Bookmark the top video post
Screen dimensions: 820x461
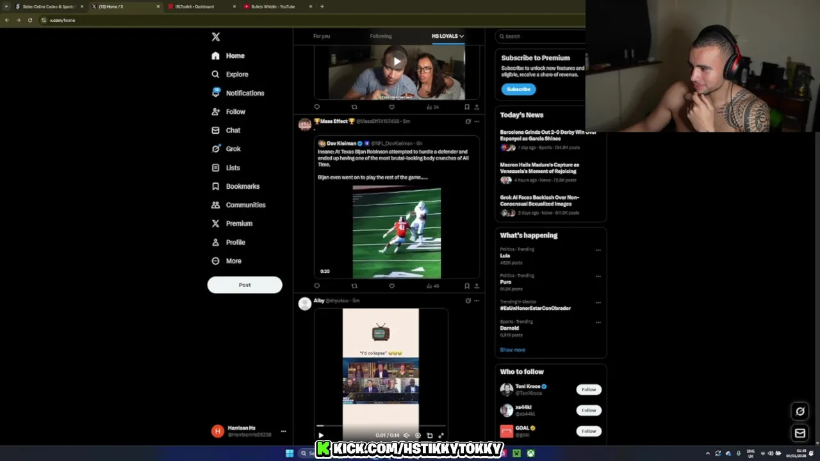[467, 107]
